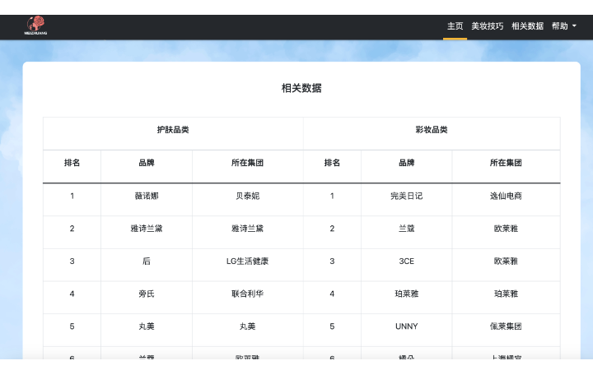Go to the 主页 nav tab
This screenshot has height=370, width=593.
pos(455,26)
